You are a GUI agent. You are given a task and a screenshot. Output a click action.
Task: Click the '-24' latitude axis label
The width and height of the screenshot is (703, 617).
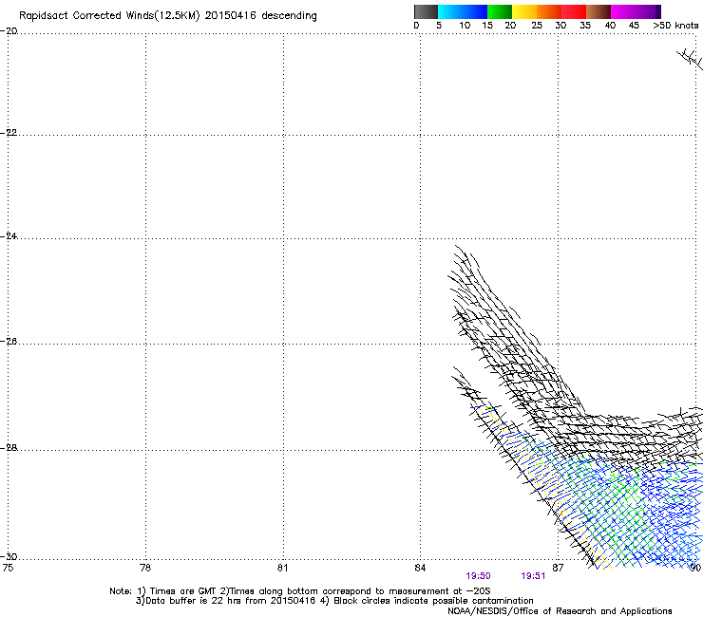(x=9, y=235)
